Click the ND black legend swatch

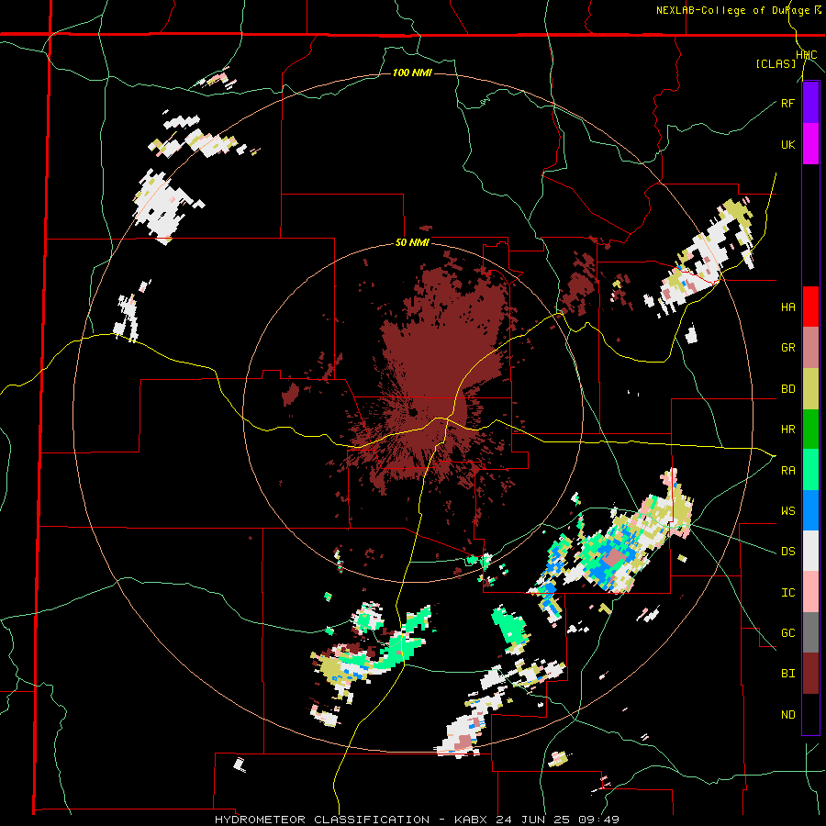(810, 714)
